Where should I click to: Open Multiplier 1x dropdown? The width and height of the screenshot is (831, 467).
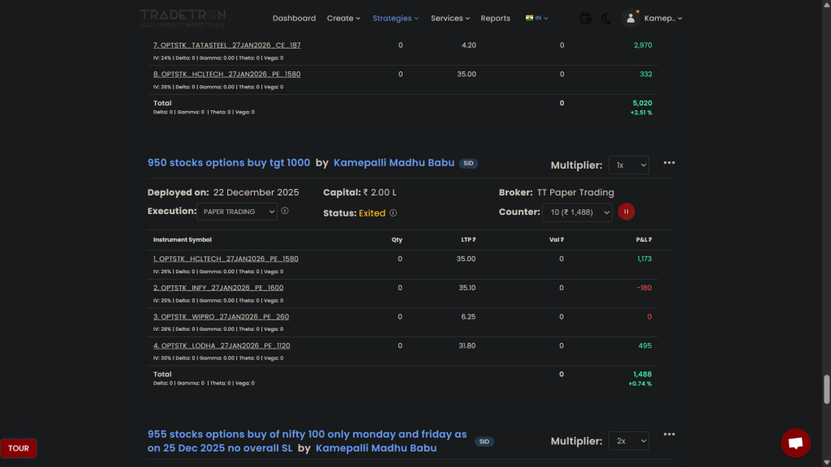628,165
